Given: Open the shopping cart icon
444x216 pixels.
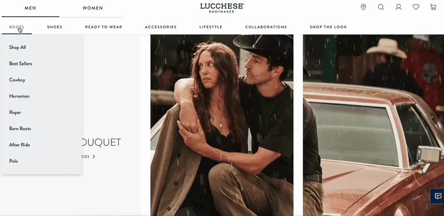Looking at the screenshot, I should [433, 7].
